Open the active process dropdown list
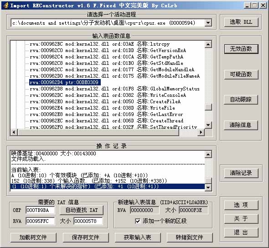The height and width of the screenshot is (248, 269). 208,23
